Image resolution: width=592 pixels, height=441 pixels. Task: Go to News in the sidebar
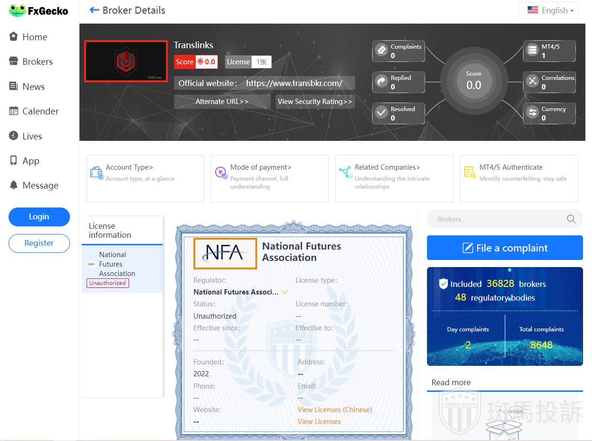coord(33,86)
